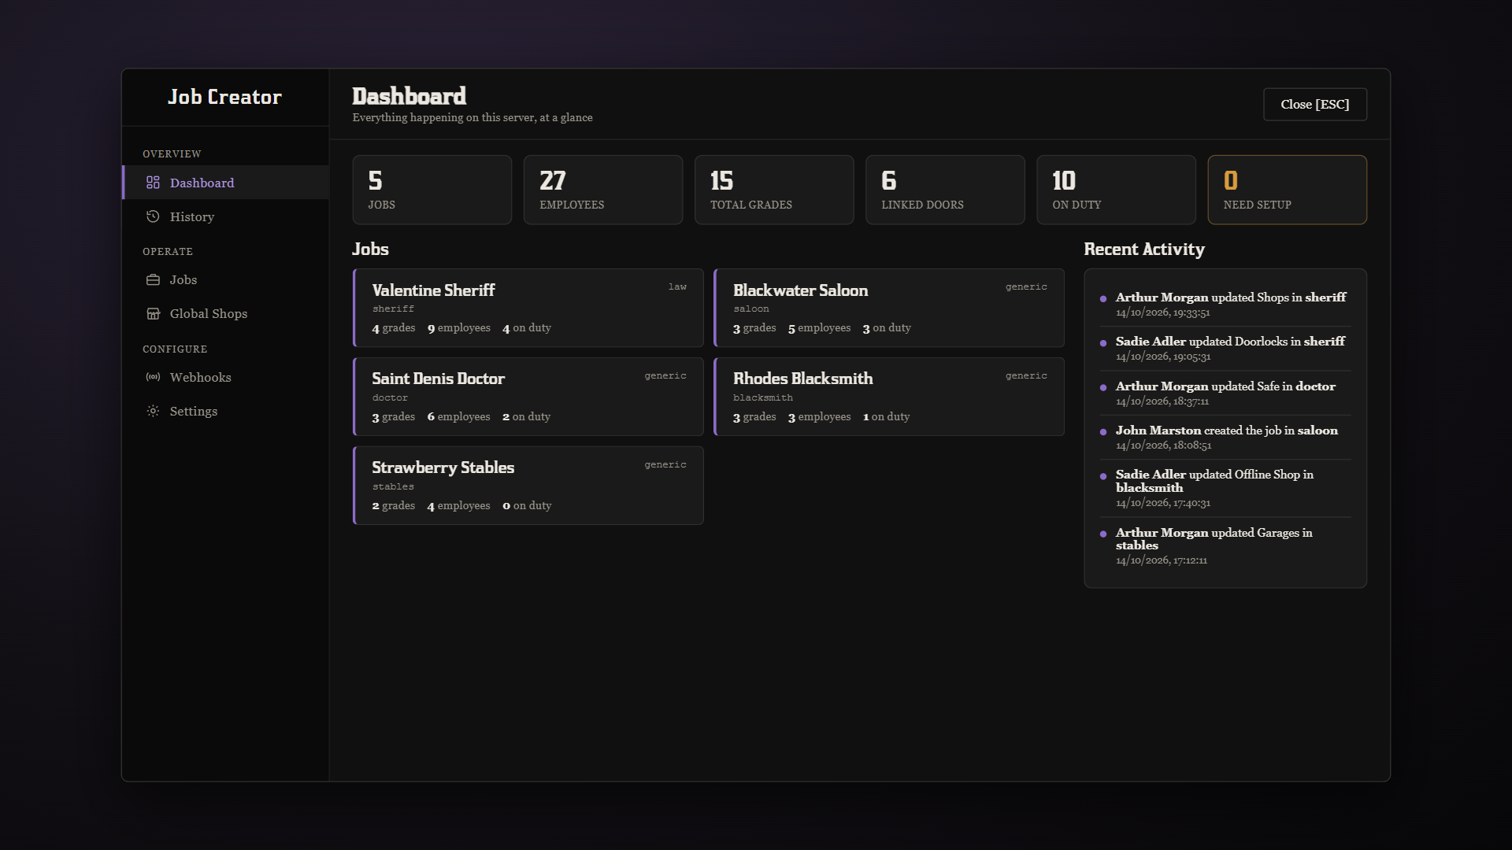Screen dimensions: 1512x850
Task: Select the Dashboard sidebar label
Action: [x=202, y=183]
